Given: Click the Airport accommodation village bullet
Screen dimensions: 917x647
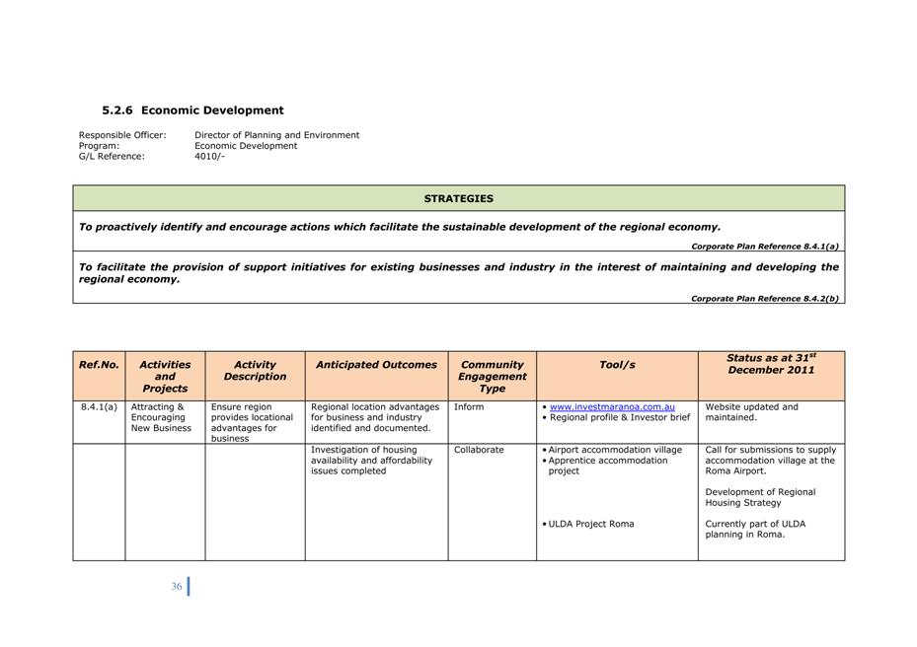Looking at the screenshot, I should click(615, 450).
